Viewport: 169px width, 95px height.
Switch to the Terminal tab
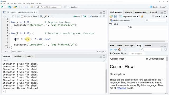(18, 56)
